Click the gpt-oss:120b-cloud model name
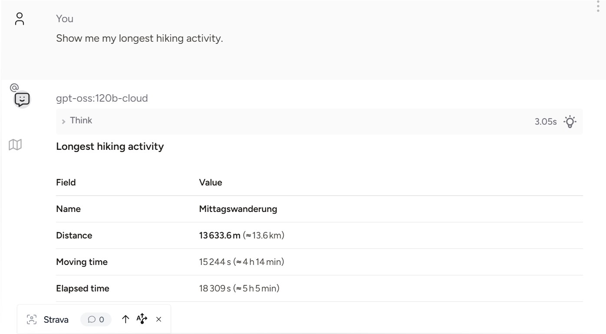This screenshot has height=334, width=606. tap(102, 98)
